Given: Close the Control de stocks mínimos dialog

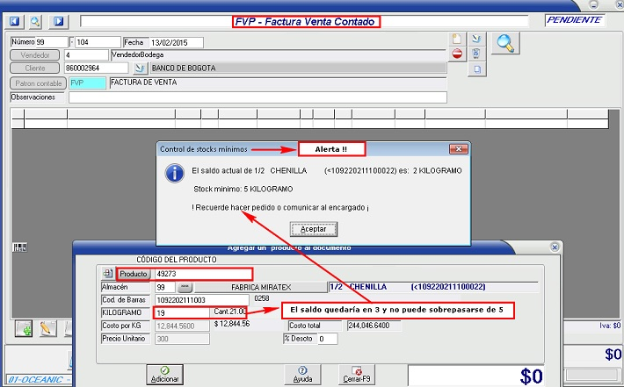Looking at the screenshot, I should tap(457, 149).
